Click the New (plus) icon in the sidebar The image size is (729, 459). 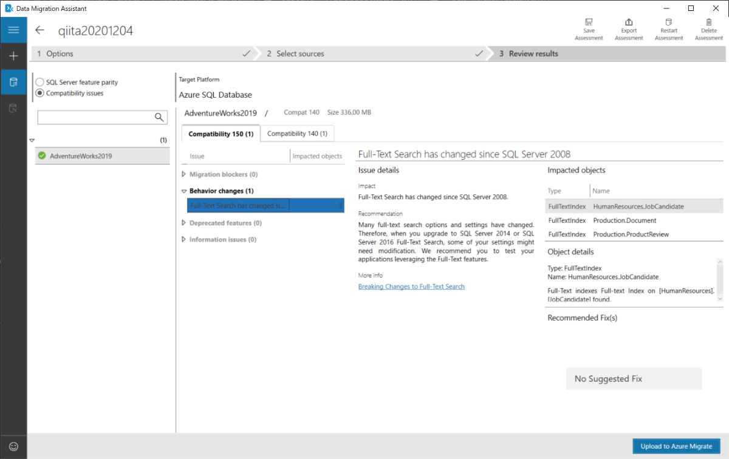tap(13, 56)
